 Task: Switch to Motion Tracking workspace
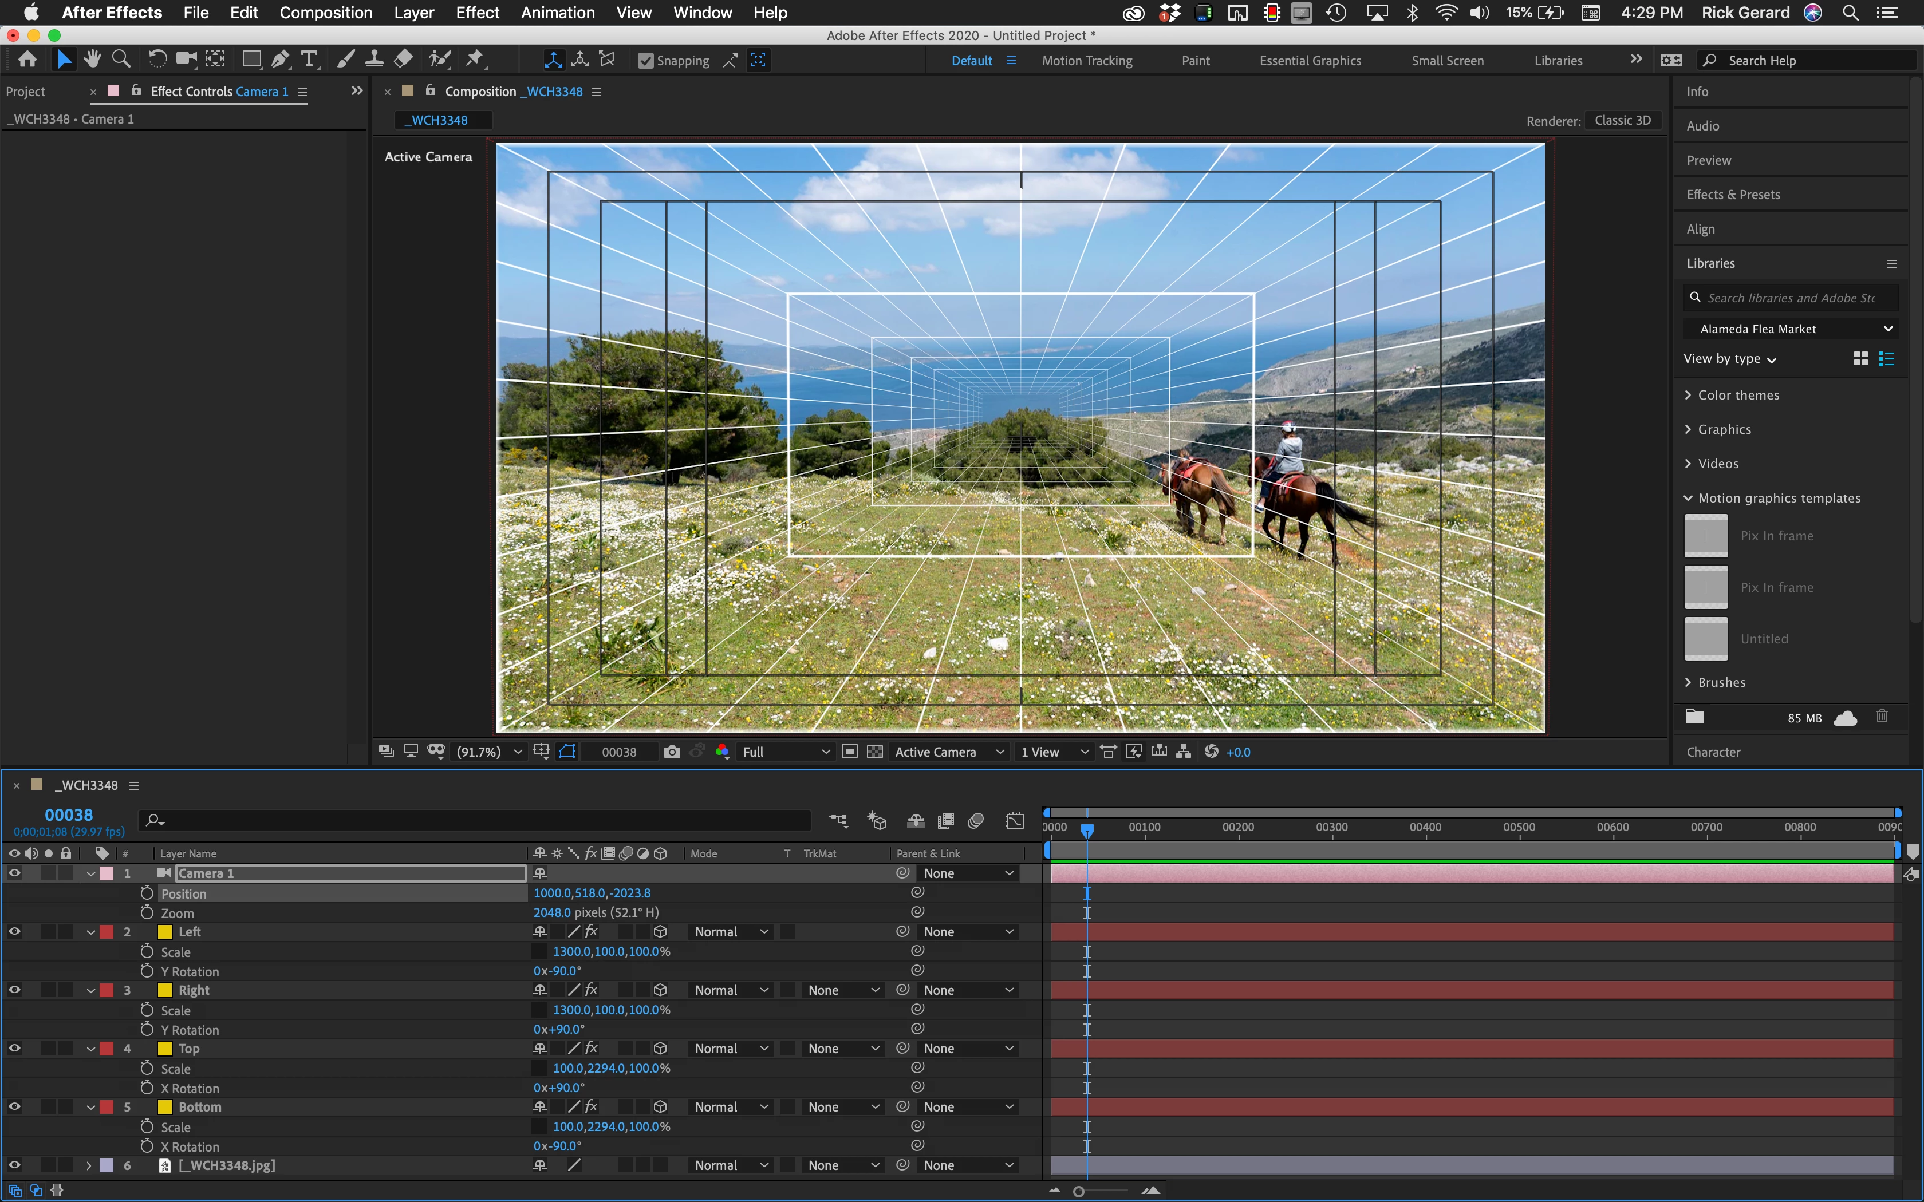click(1087, 61)
